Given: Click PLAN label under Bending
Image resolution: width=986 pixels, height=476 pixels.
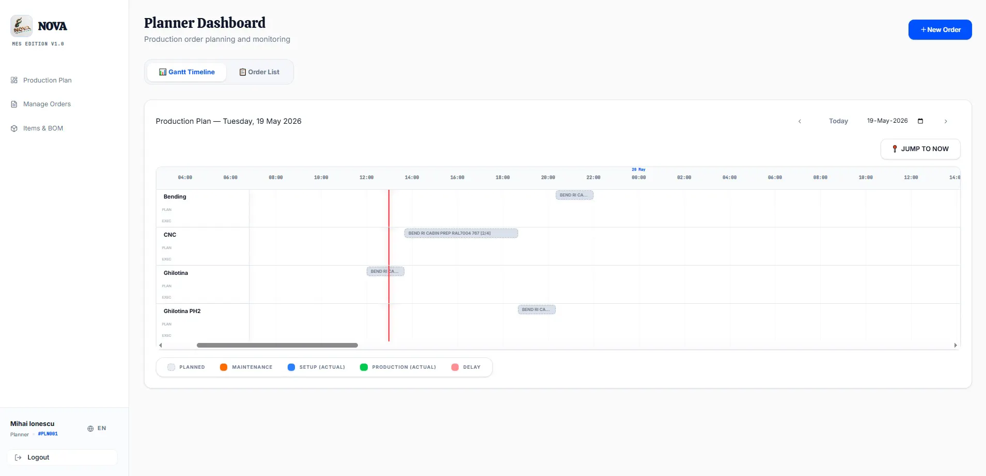Looking at the screenshot, I should click(x=167, y=210).
